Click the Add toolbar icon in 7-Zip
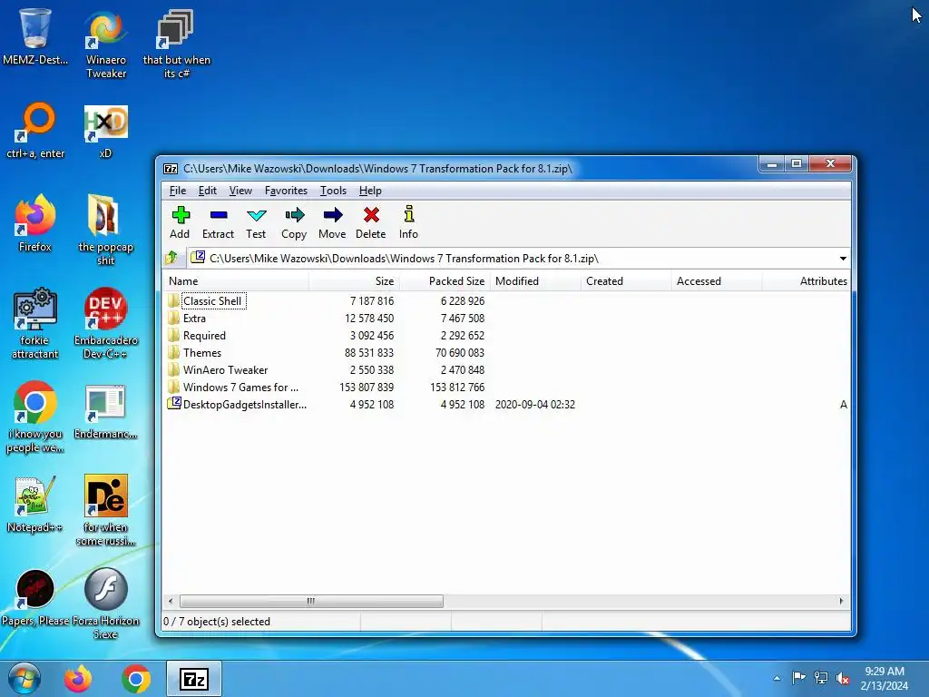This screenshot has height=697, width=929. click(181, 222)
